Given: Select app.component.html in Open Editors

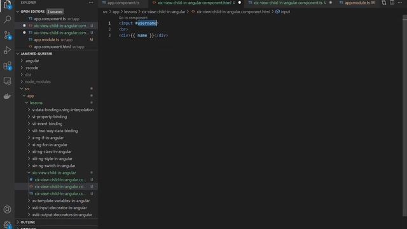Looking at the screenshot, I should coord(57,46).
